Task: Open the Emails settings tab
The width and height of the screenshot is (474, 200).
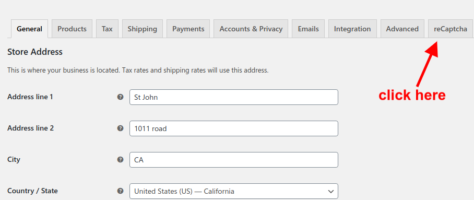Action: pyautogui.click(x=308, y=29)
